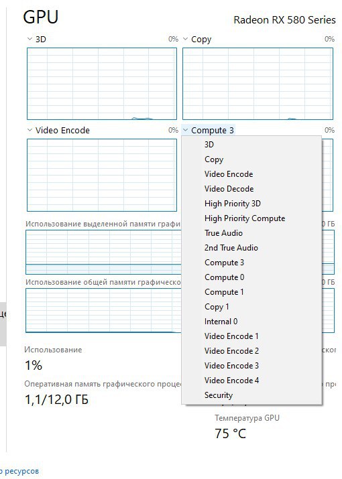Choose Compute 1 in the list
Screen dimensions: 342x479
251,291
